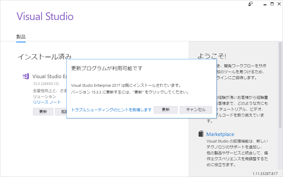Click the Visual Studio Enterprise product logo

point(26,76)
